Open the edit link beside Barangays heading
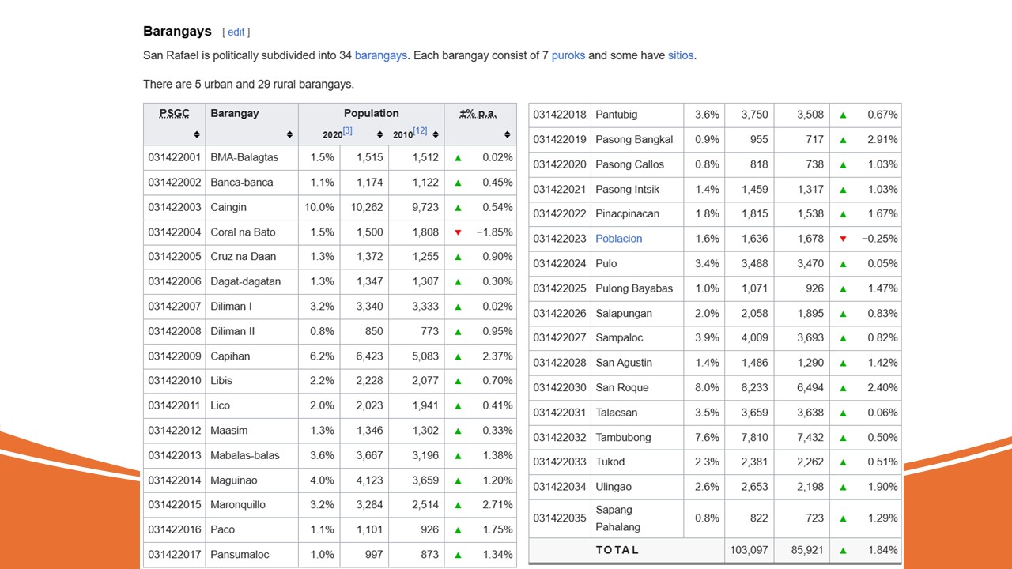Image resolution: width=1012 pixels, height=569 pixels. [236, 32]
